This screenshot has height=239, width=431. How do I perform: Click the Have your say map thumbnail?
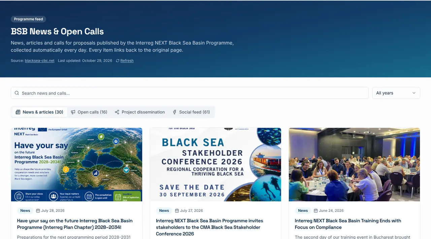tap(76, 164)
